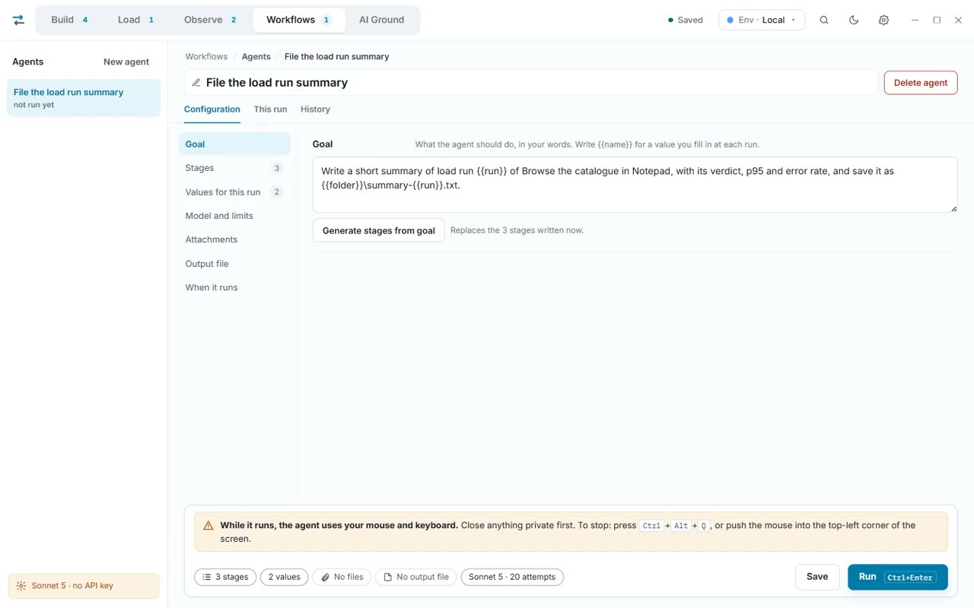
Task: Go to the AI Ground tab
Action: pyautogui.click(x=381, y=20)
